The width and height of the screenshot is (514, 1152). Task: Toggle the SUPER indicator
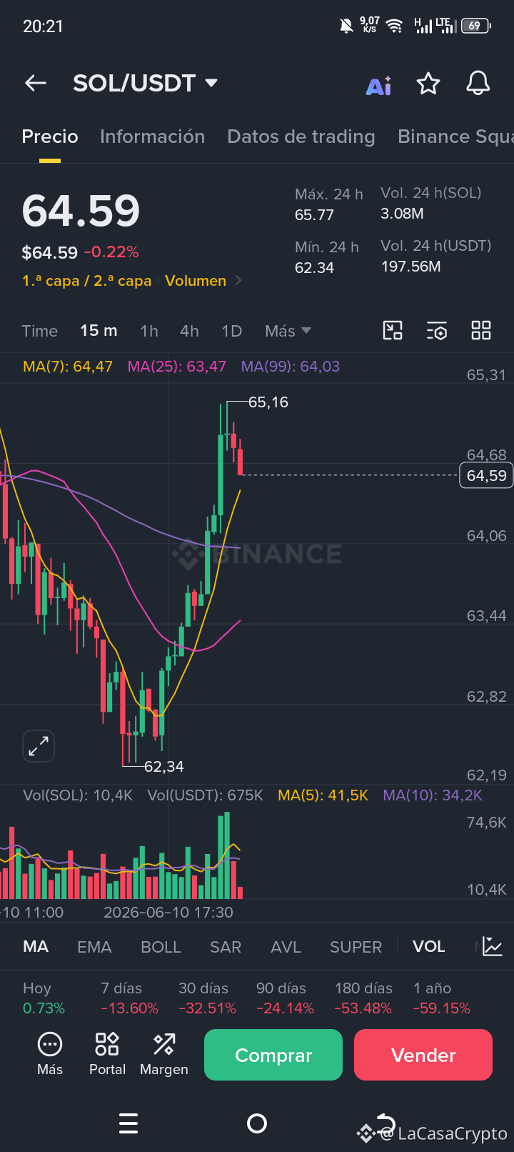[356, 947]
